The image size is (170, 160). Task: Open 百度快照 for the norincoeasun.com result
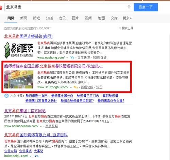52,126
